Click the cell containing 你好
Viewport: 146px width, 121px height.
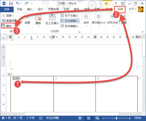pyautogui.click(x=32, y=94)
